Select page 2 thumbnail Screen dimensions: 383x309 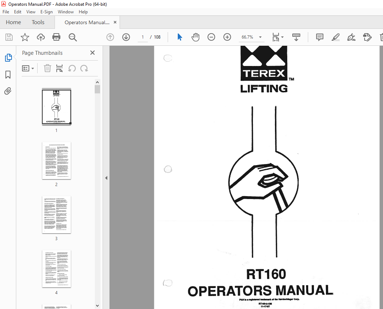pyautogui.click(x=56, y=161)
